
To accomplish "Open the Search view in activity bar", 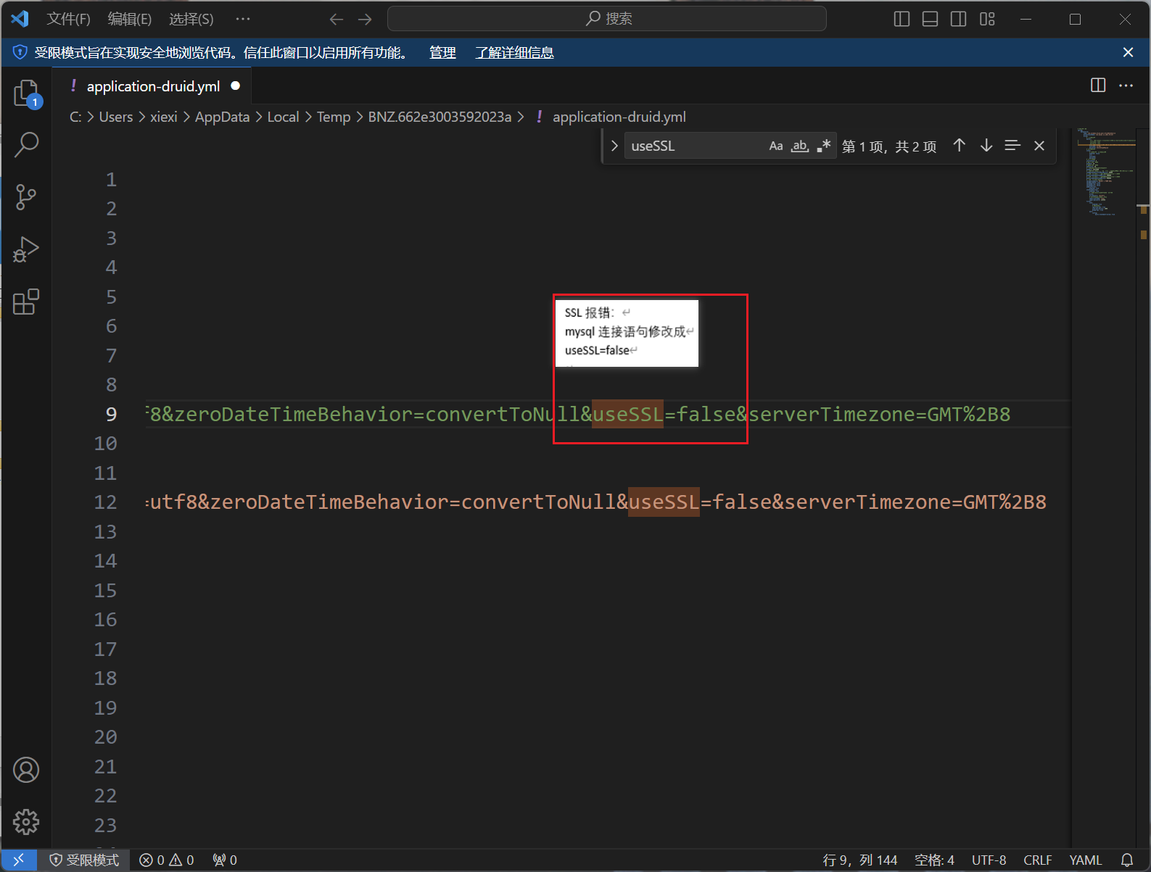I will (26, 145).
